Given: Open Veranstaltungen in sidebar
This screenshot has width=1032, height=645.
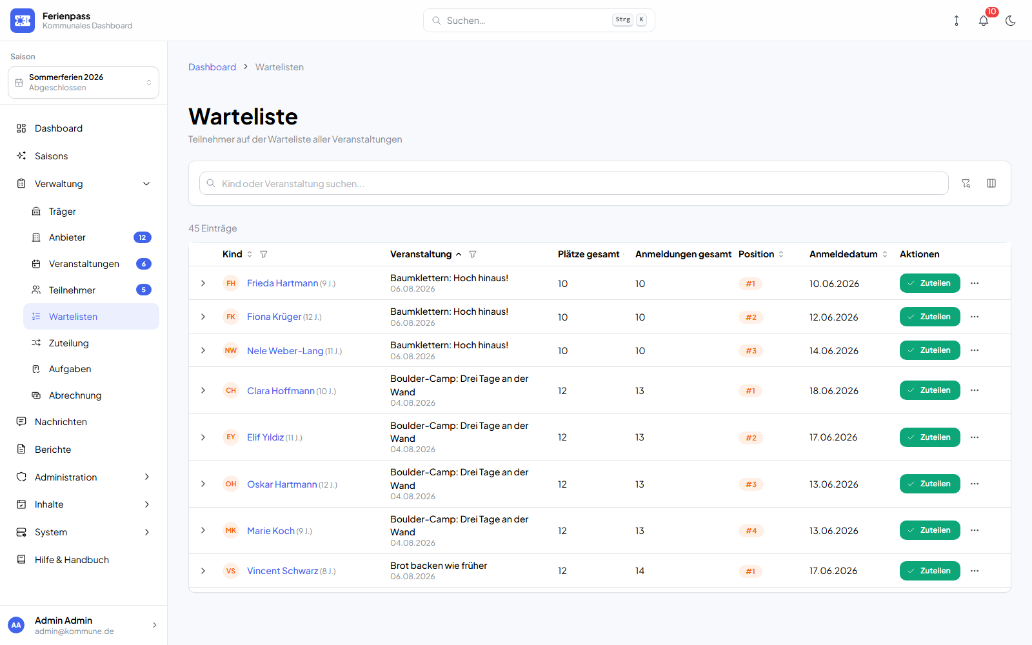Looking at the screenshot, I should pyautogui.click(x=91, y=264).
